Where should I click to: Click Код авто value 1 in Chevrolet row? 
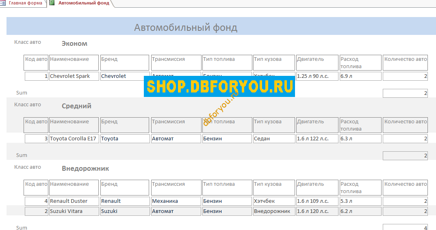pos(37,76)
